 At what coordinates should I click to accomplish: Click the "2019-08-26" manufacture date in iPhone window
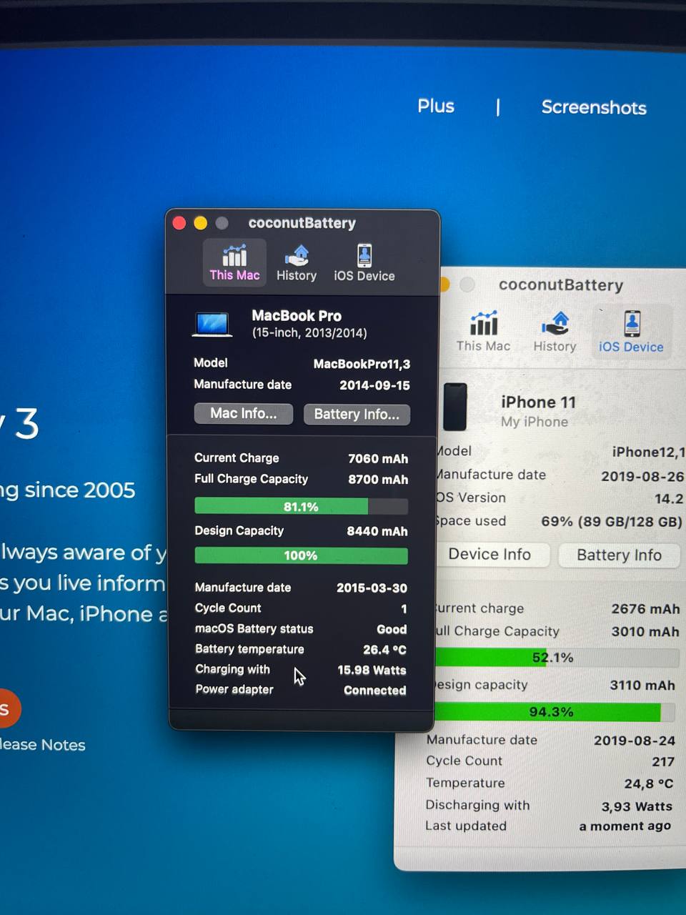642,476
